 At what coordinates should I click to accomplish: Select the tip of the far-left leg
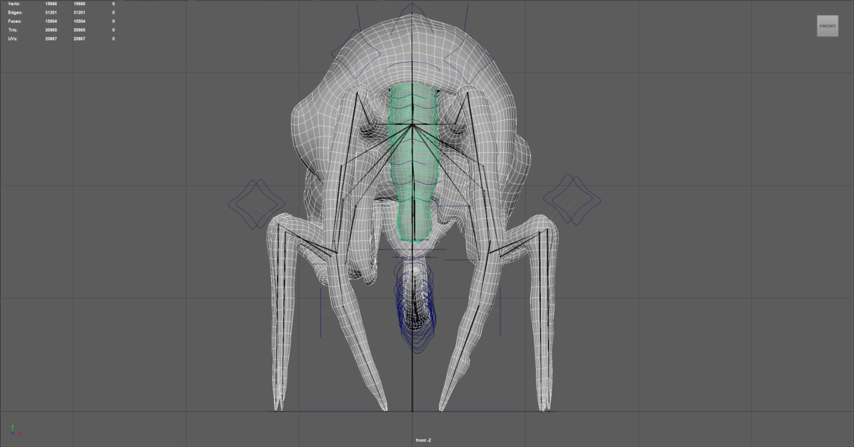(x=278, y=407)
